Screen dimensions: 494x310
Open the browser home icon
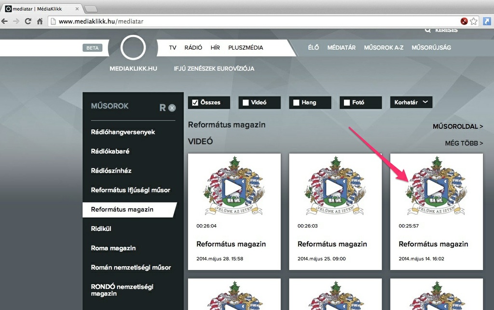[40, 21]
